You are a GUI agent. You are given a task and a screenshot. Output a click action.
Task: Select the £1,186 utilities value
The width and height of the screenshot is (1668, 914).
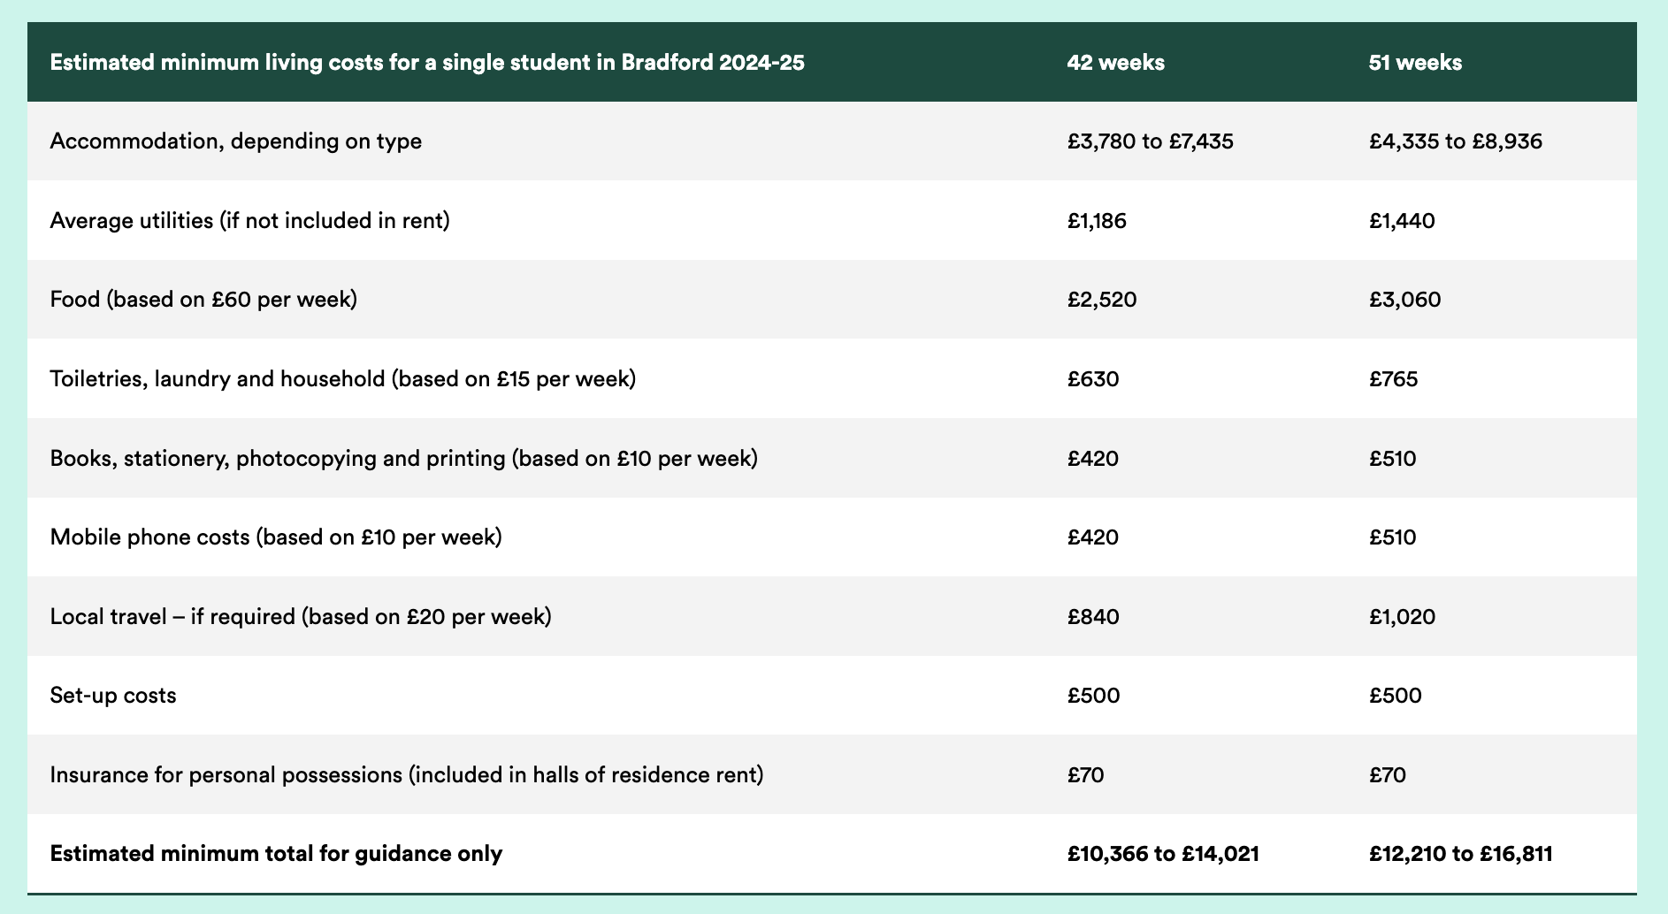click(1097, 220)
